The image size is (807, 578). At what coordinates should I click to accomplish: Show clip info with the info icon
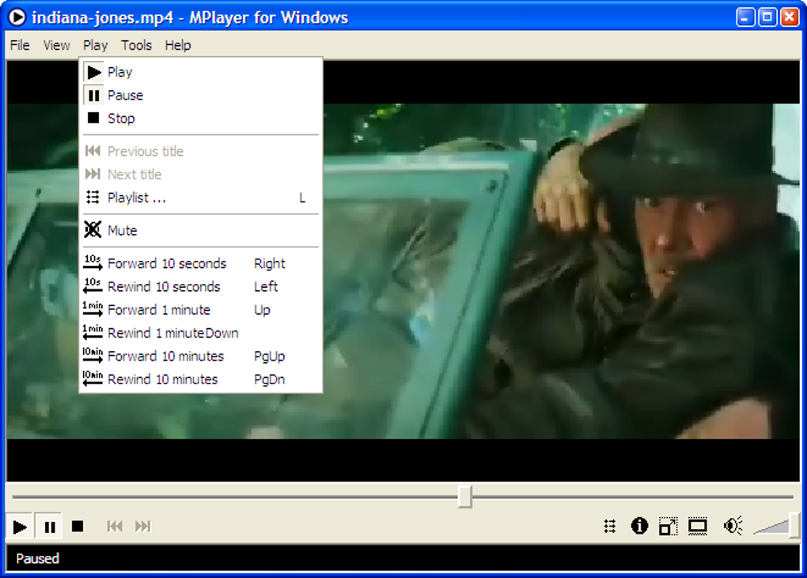coord(639,526)
